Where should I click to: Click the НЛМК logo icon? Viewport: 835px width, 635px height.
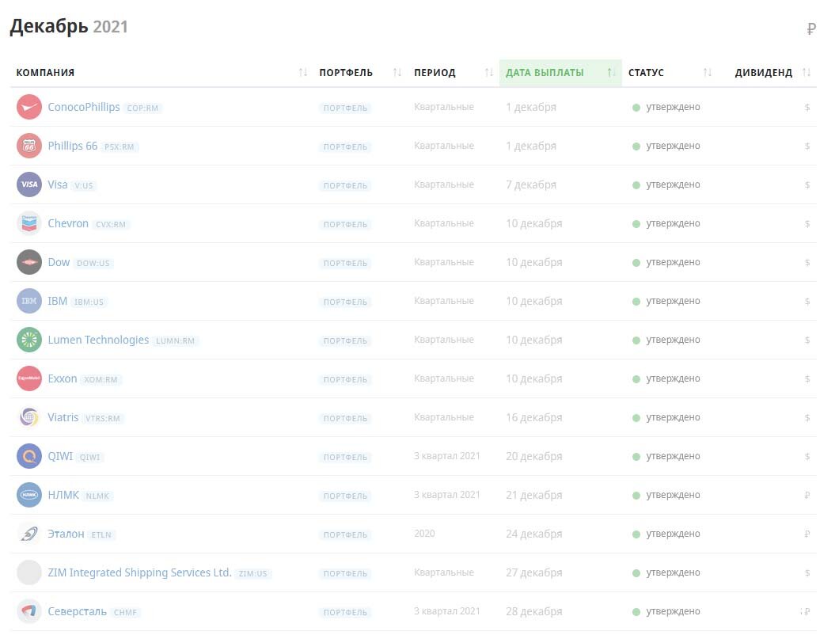(29, 495)
